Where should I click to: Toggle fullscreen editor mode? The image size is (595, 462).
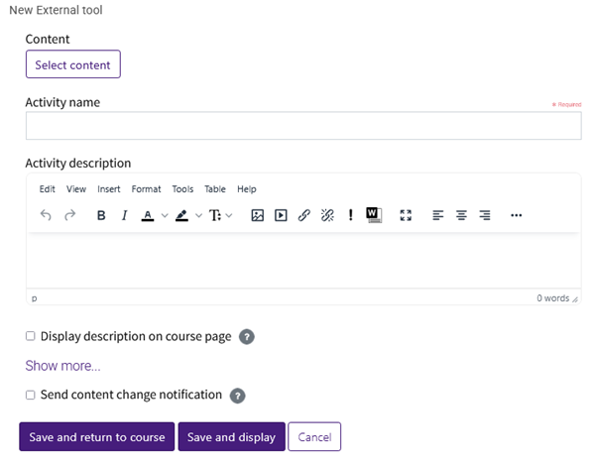click(x=405, y=215)
